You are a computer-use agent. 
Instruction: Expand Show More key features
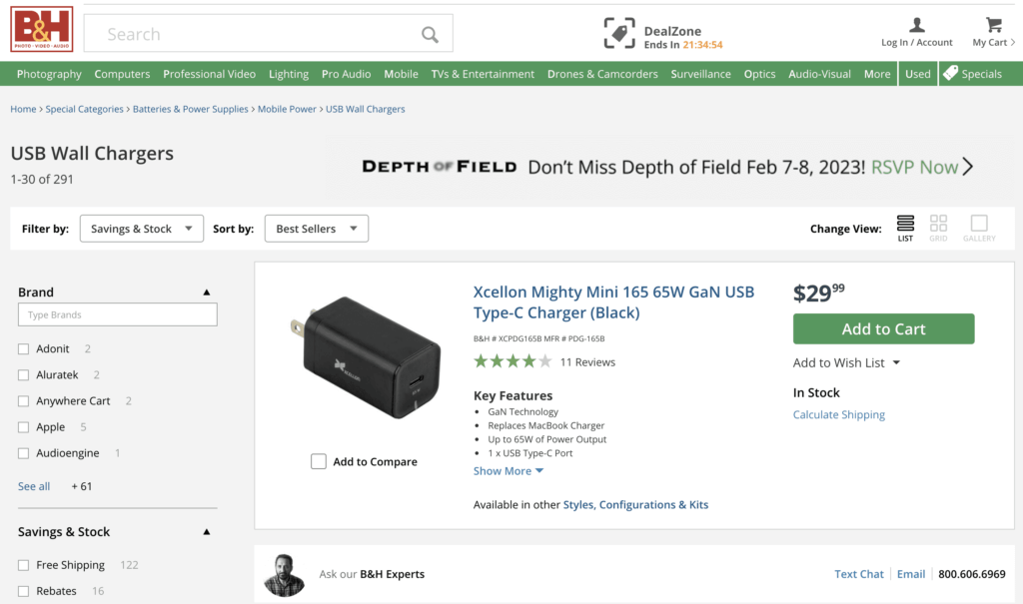coord(509,471)
